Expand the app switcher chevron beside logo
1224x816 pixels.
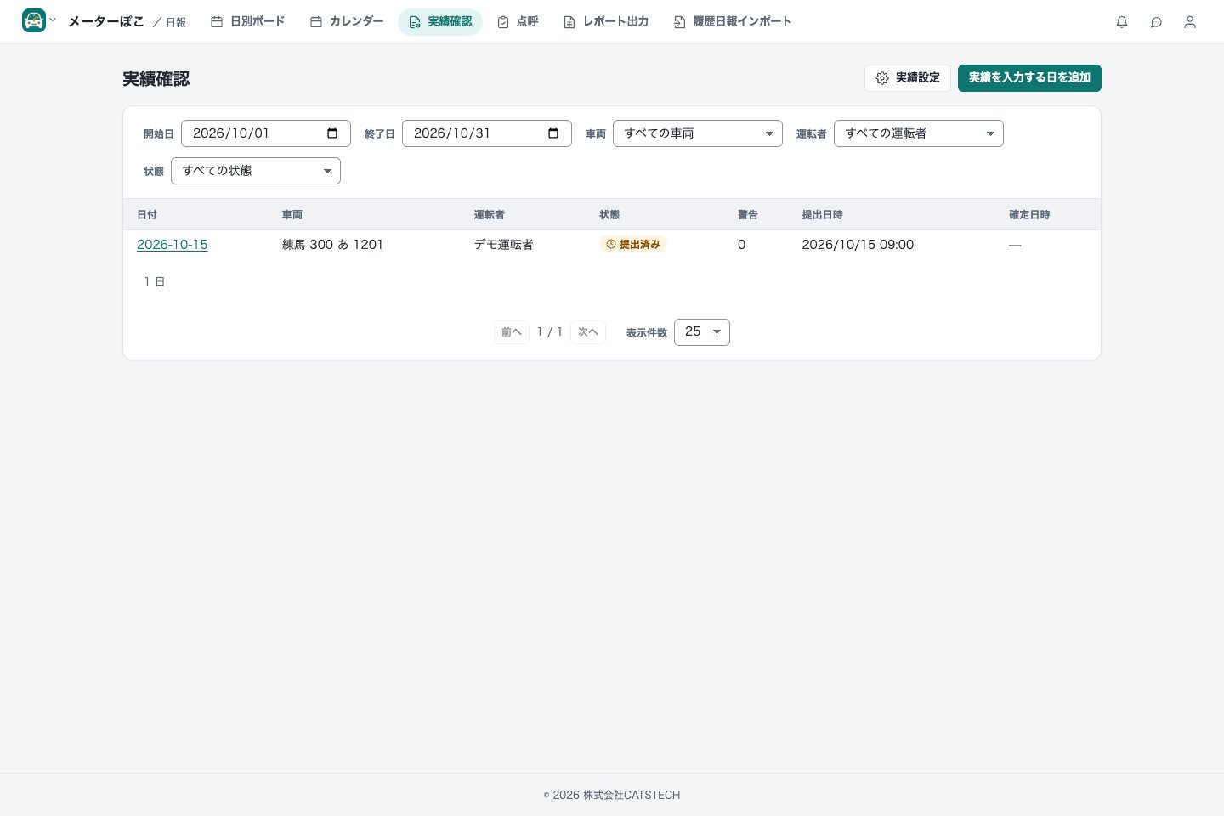tap(53, 20)
